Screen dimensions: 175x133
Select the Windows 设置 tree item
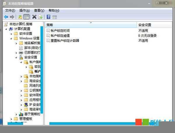coord(29,38)
